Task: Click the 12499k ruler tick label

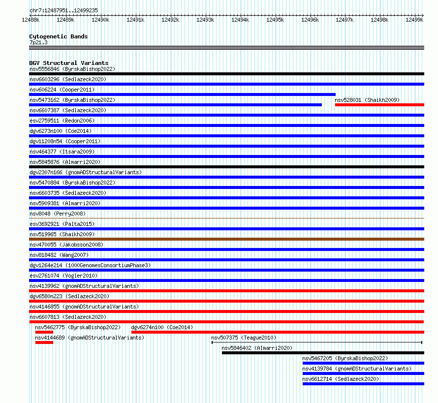Action: point(414,20)
